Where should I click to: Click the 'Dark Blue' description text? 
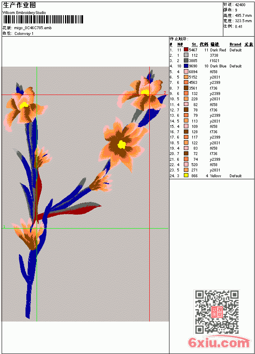(x=218, y=66)
